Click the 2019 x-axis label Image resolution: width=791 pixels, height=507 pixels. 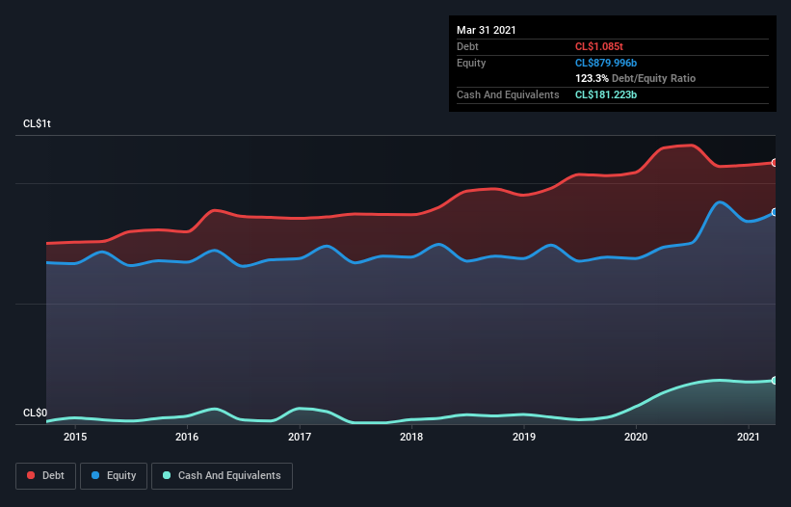pyautogui.click(x=524, y=437)
